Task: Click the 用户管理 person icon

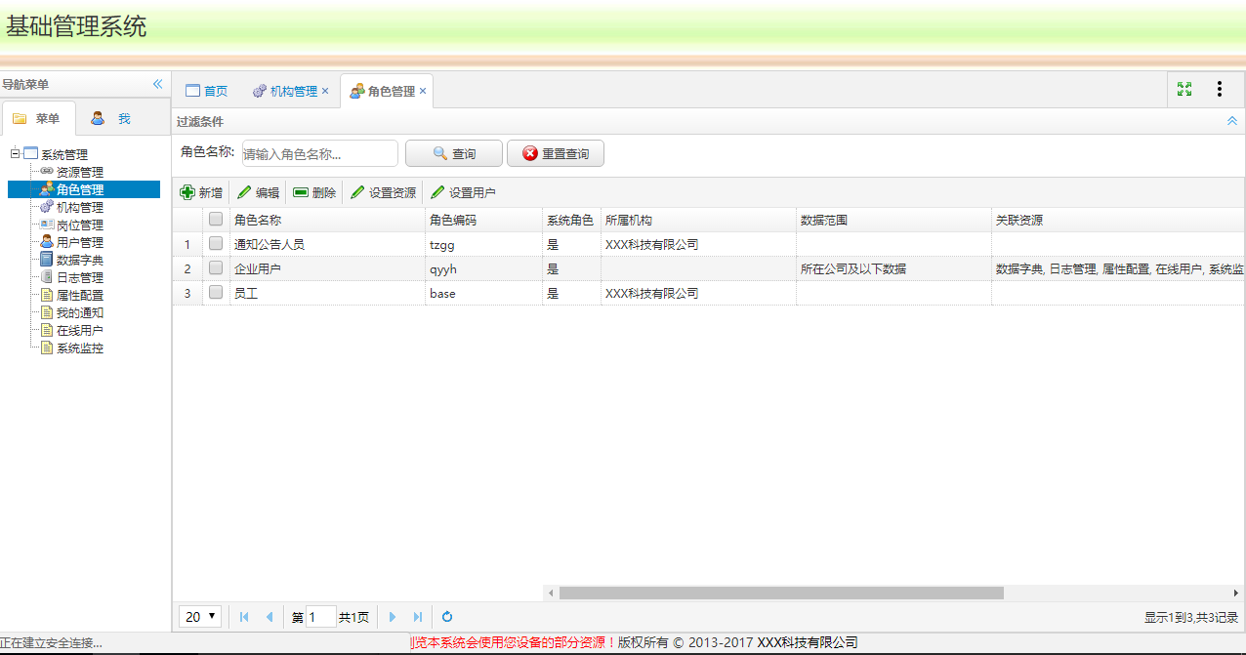Action: (x=47, y=242)
